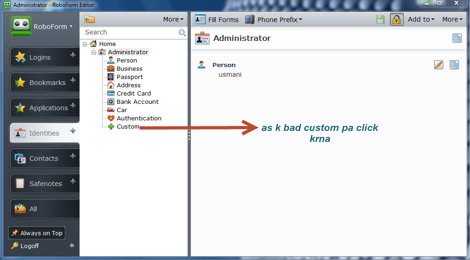The image size is (470, 260).
Task: Click the pencil edit icon for Person
Action: pos(439,65)
